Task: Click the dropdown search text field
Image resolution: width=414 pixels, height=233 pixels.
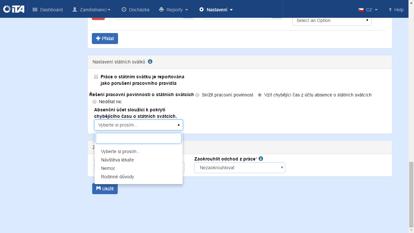Action: click(x=138, y=138)
